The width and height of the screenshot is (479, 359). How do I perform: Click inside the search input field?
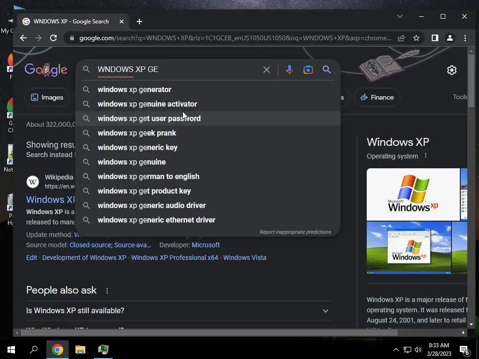pyautogui.click(x=179, y=69)
